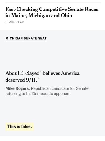Click referring to his Democratic opponent line

click(38, 94)
